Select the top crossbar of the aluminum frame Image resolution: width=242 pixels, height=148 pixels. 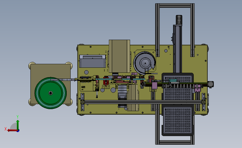point(175,6)
